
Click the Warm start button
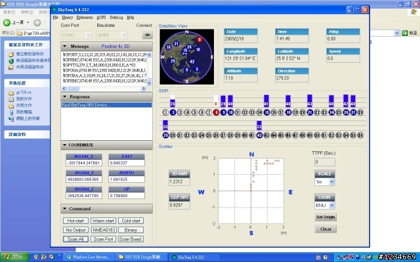[103, 221]
